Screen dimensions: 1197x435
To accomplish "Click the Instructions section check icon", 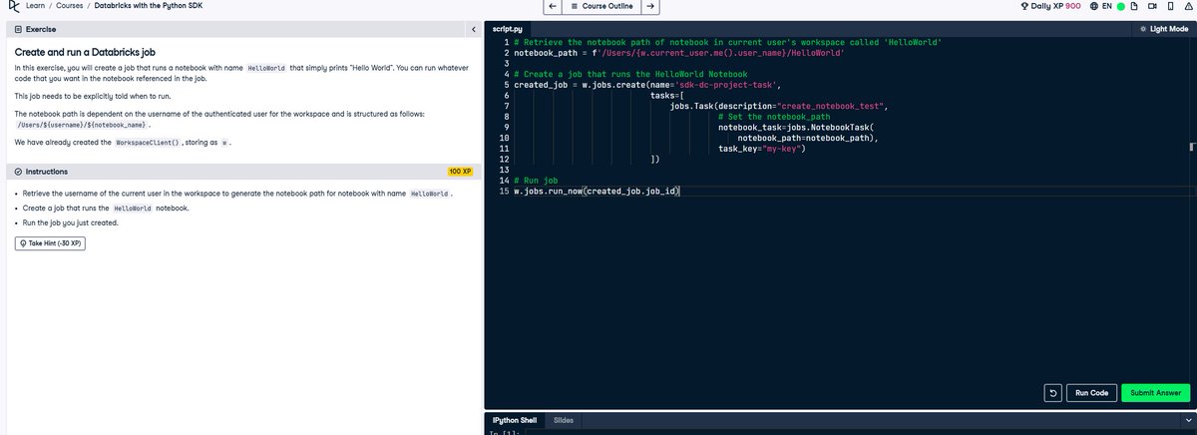I will pos(18,172).
